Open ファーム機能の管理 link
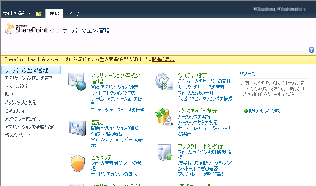The width and height of the screenshot is (316, 186). point(196,93)
